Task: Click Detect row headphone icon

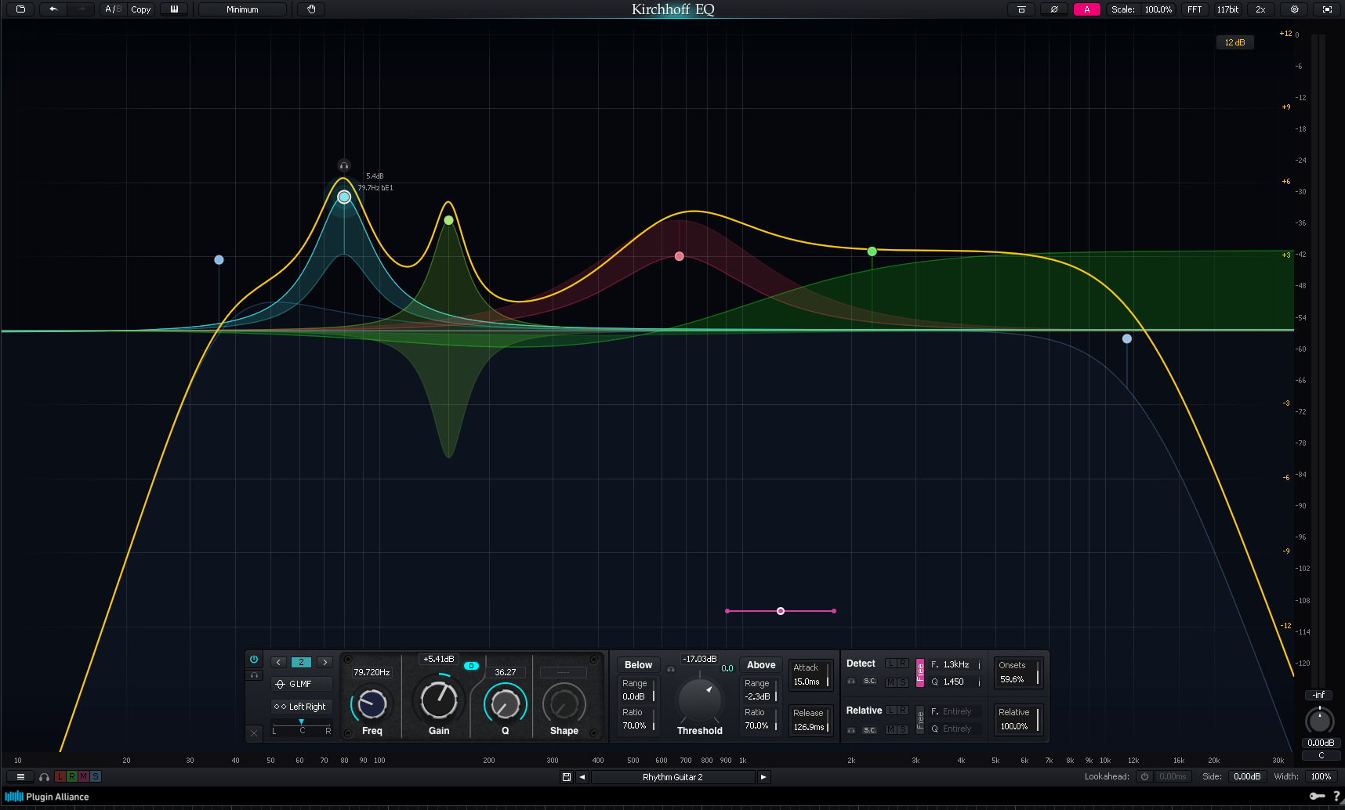Action: (851, 682)
